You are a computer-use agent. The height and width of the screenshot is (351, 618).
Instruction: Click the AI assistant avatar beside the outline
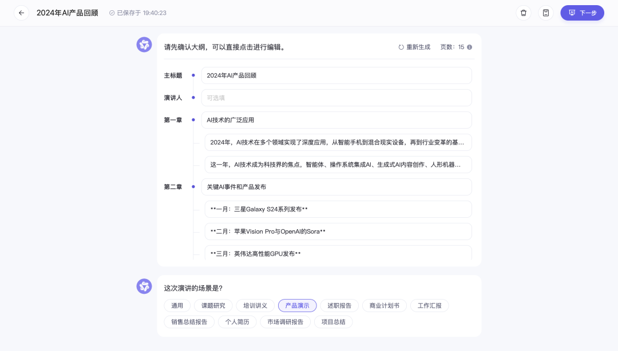point(144,45)
